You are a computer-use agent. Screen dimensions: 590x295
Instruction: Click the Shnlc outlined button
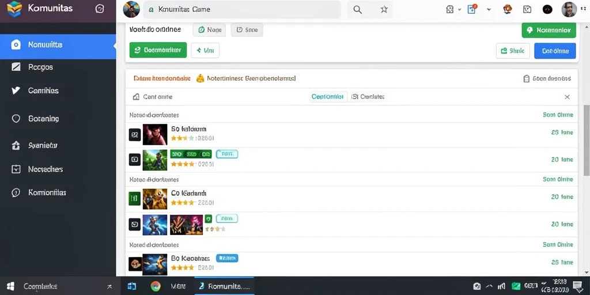click(x=513, y=51)
